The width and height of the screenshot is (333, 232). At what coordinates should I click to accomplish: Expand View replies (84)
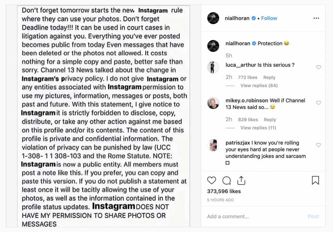click(x=259, y=85)
